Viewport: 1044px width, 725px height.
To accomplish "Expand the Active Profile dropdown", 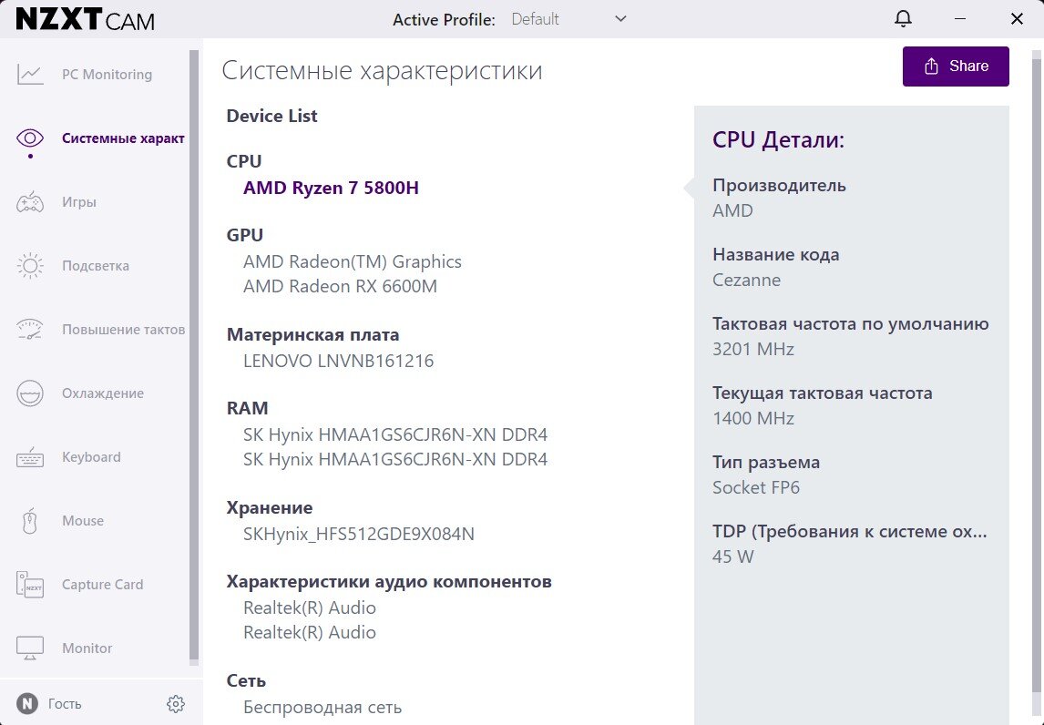I will click(620, 18).
